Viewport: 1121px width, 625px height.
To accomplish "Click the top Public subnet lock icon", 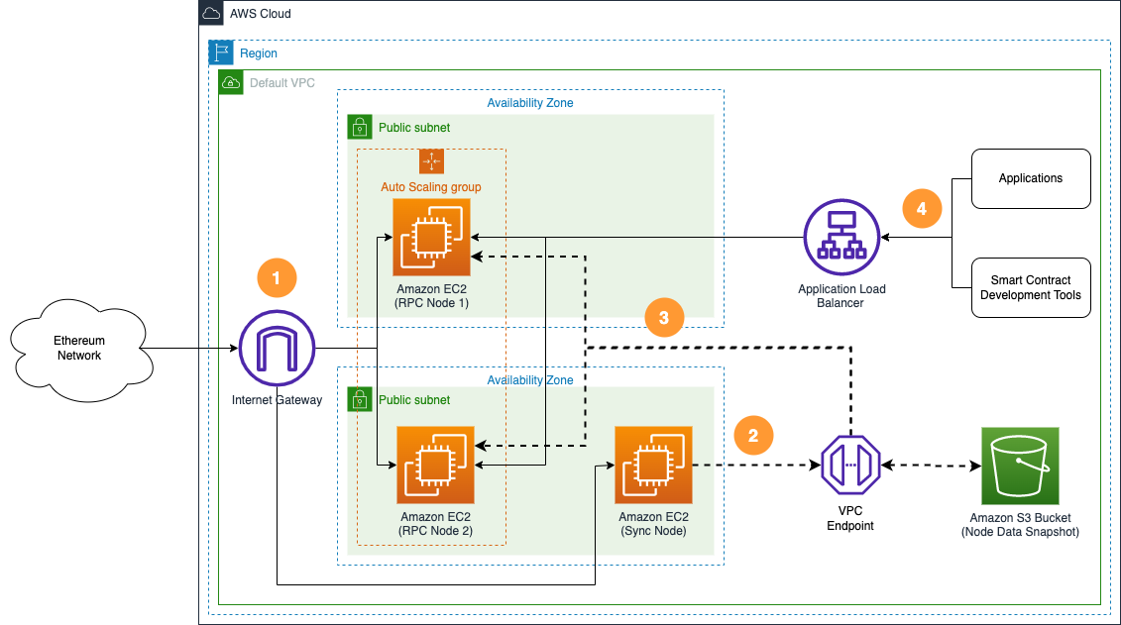I will click(x=360, y=127).
